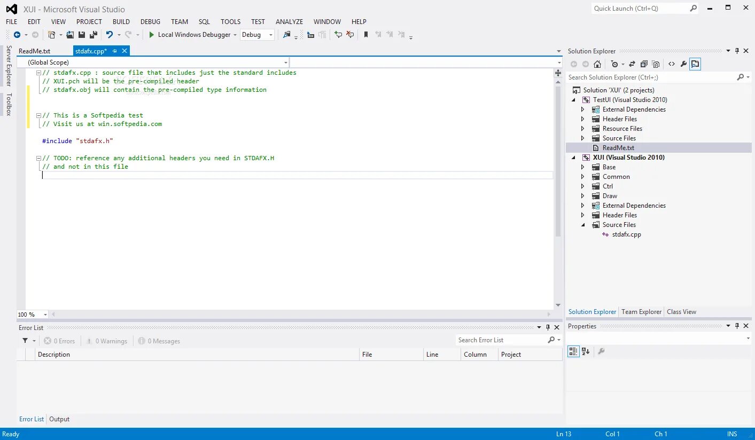This screenshot has height=440, width=755.
Task: Expand TestUI External Dependencies node
Action: pos(583,109)
